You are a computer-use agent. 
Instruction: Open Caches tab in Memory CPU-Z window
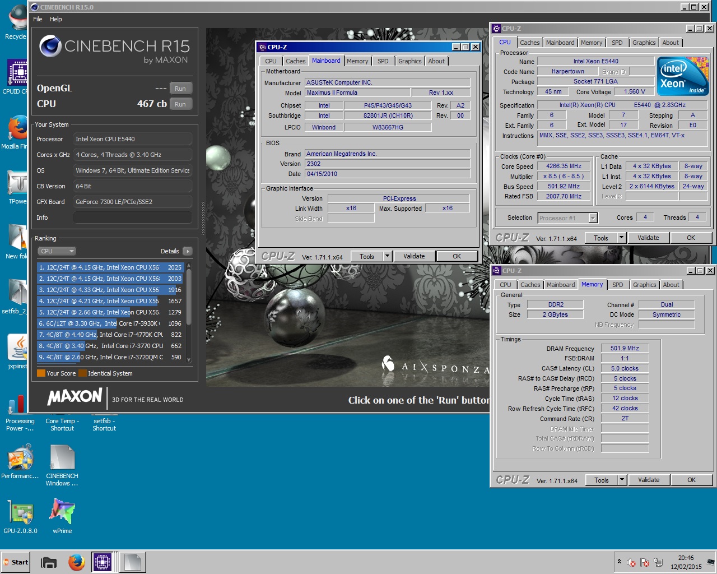pos(530,285)
